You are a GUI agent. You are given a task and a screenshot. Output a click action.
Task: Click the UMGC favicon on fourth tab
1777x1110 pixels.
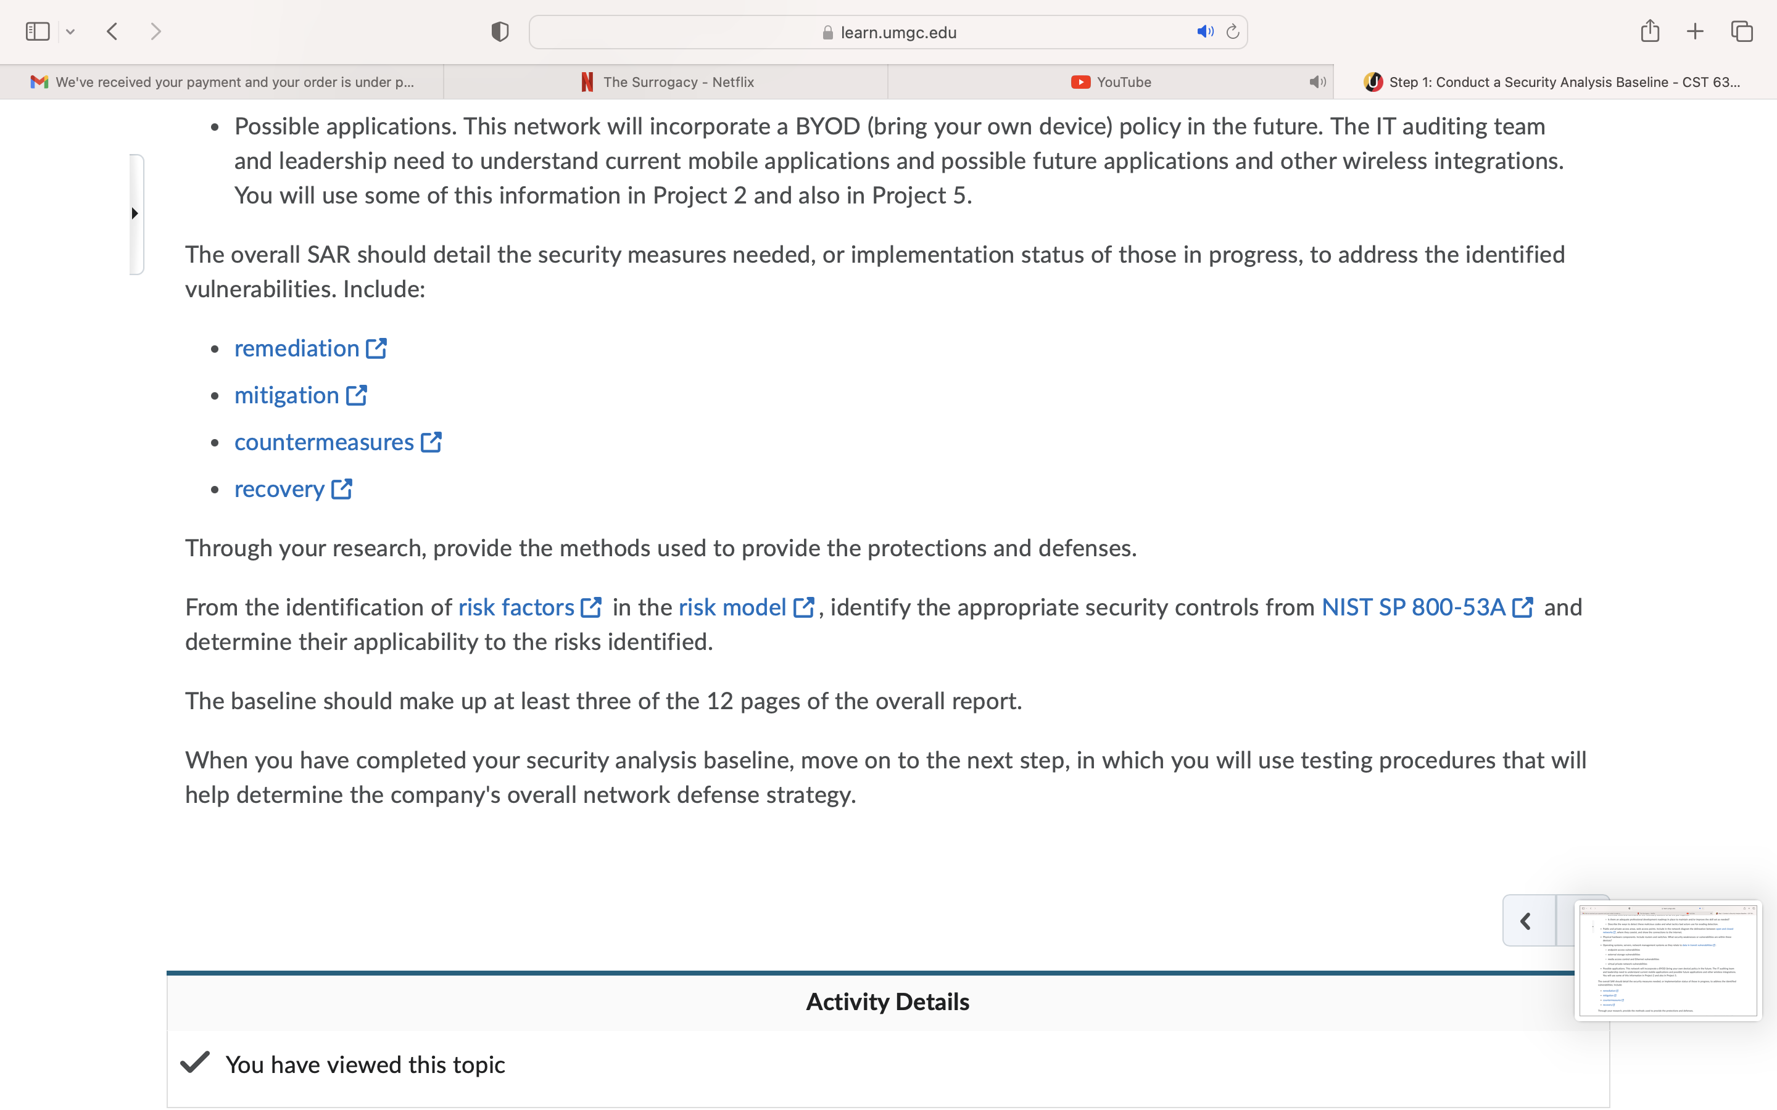coord(1373,82)
